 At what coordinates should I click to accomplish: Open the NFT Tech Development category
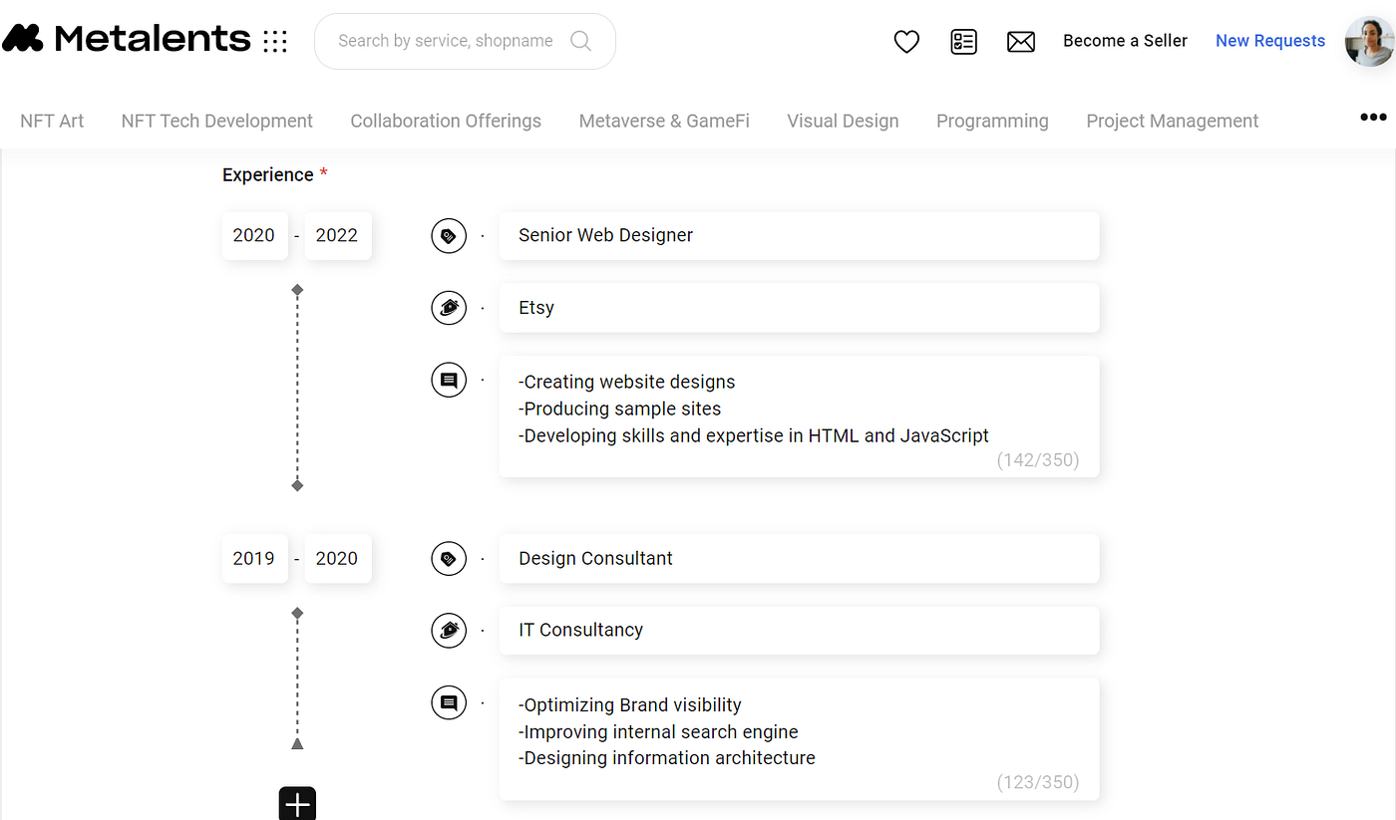pos(216,122)
